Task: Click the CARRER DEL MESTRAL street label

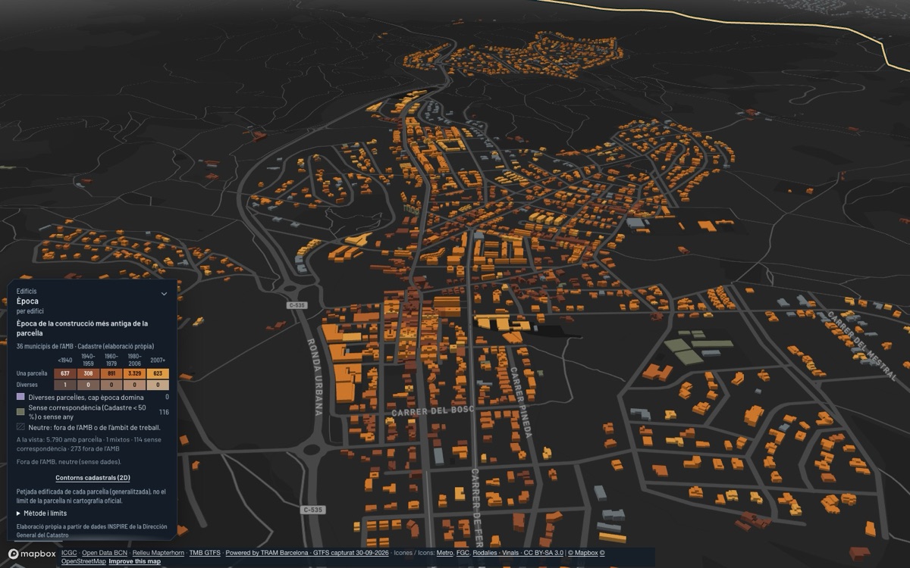Action: pos(864,345)
